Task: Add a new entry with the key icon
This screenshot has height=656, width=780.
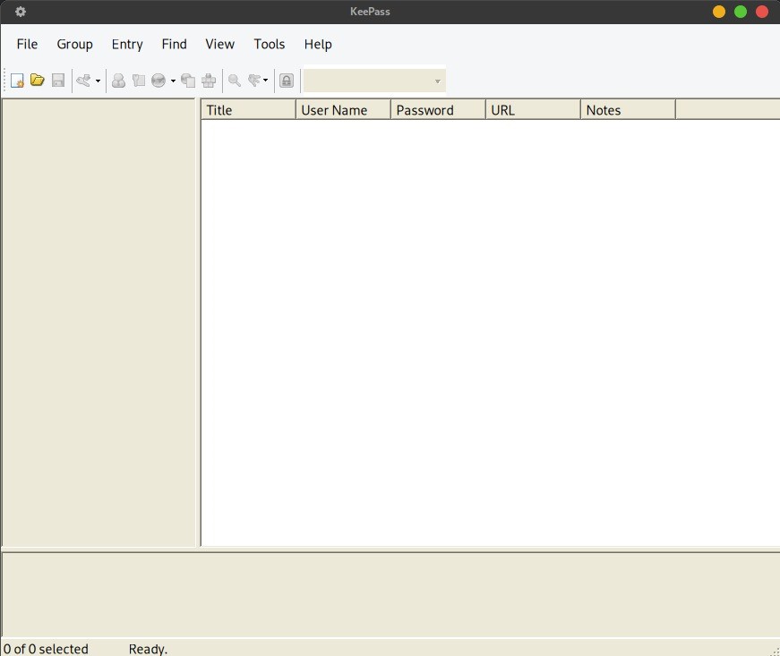Action: [x=83, y=81]
